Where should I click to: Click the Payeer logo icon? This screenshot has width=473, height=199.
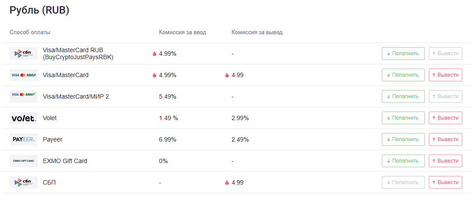coord(24,139)
